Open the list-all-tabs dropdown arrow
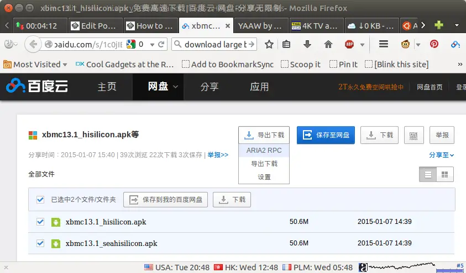Viewport: 466px width, 273px height. [x=457, y=25]
